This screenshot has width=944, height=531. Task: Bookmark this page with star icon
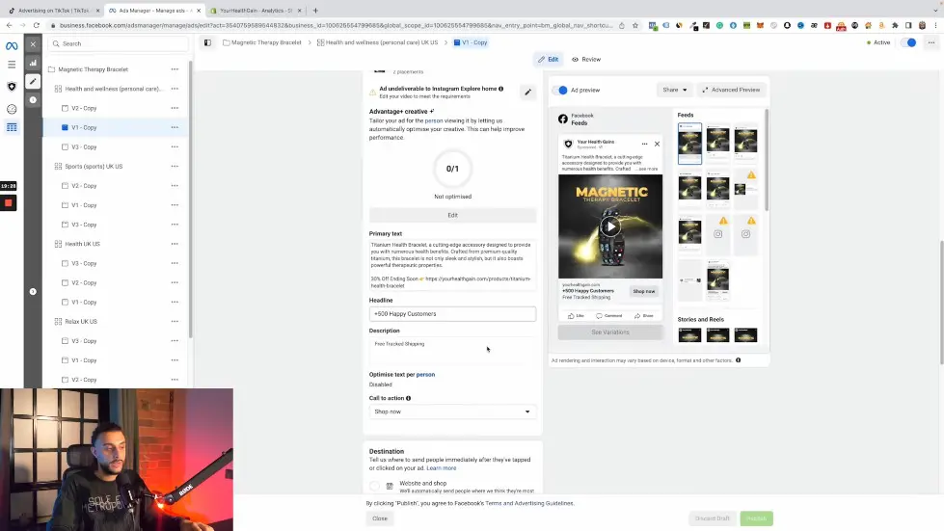click(635, 25)
